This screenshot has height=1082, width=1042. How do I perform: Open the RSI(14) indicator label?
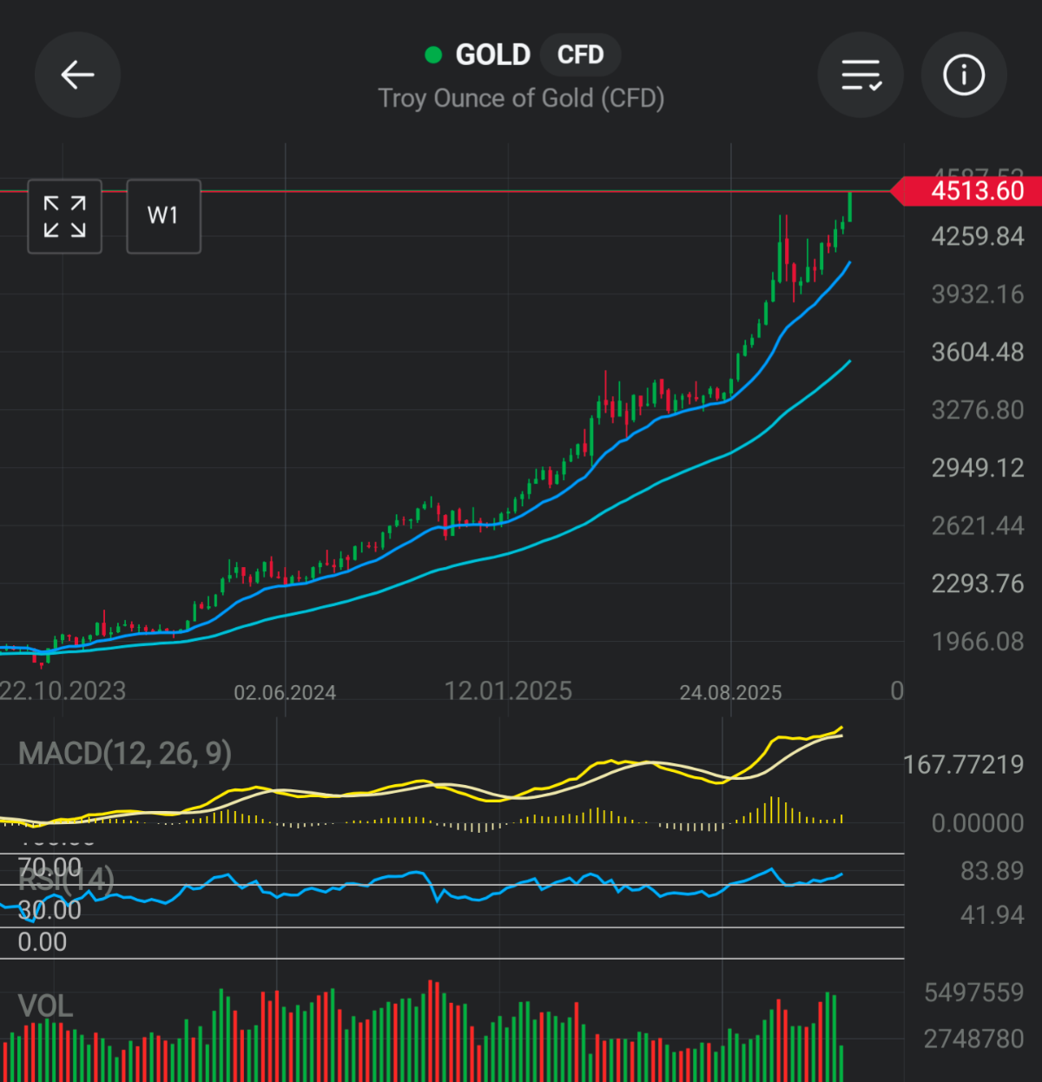point(66,880)
